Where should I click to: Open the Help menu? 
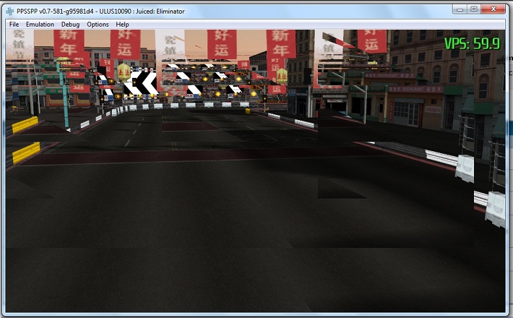(122, 24)
